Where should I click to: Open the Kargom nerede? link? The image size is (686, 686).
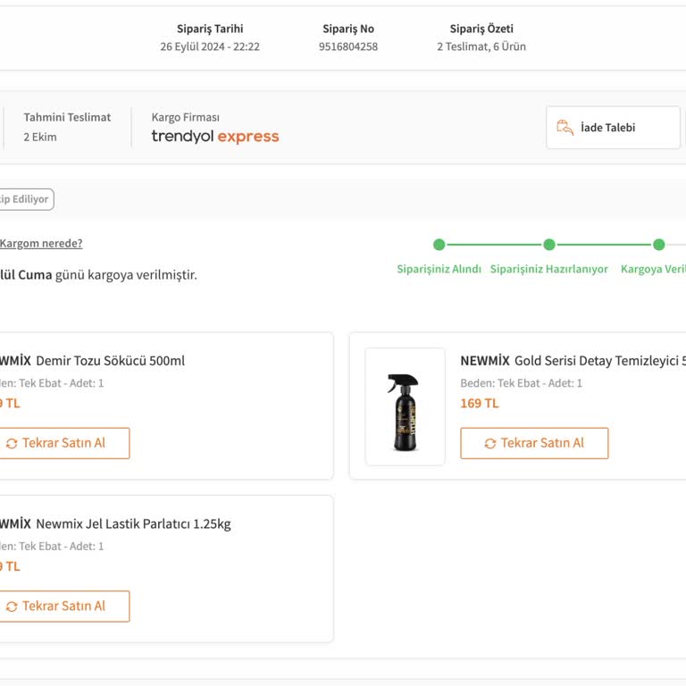tap(41, 243)
